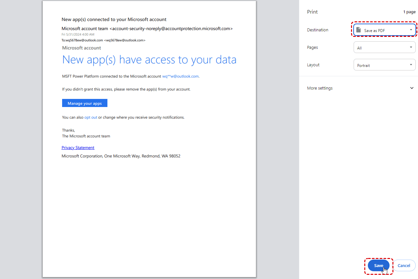Screen dimensions: 418x279
Task: Click the 1 page count label
Action: [409, 12]
